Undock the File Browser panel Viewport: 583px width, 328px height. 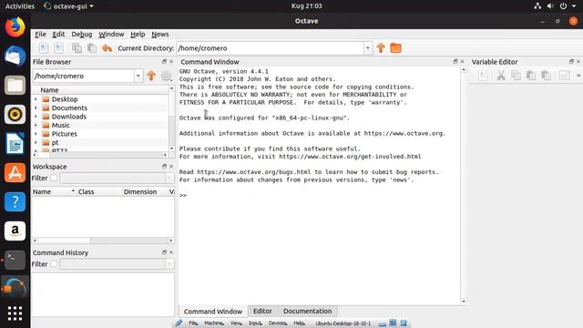(x=164, y=61)
